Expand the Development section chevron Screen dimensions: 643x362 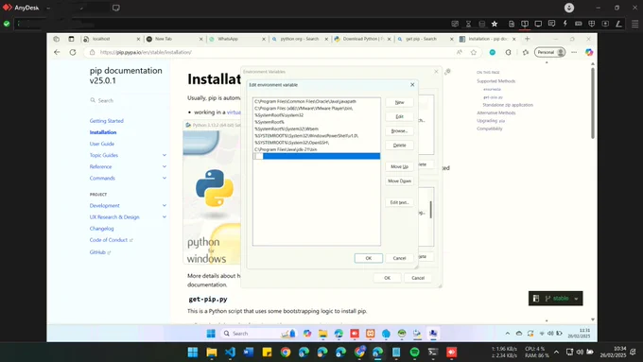164,206
